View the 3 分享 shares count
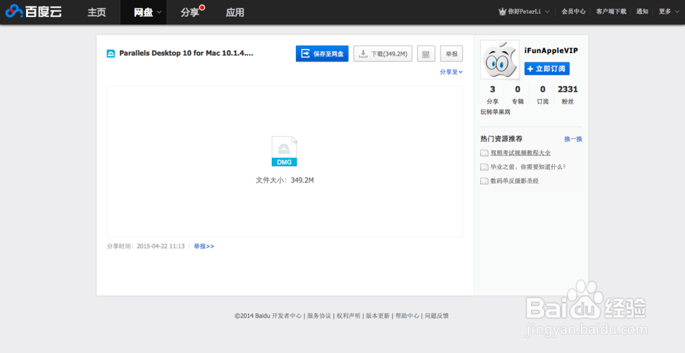This screenshot has width=685, height=353. 493,94
